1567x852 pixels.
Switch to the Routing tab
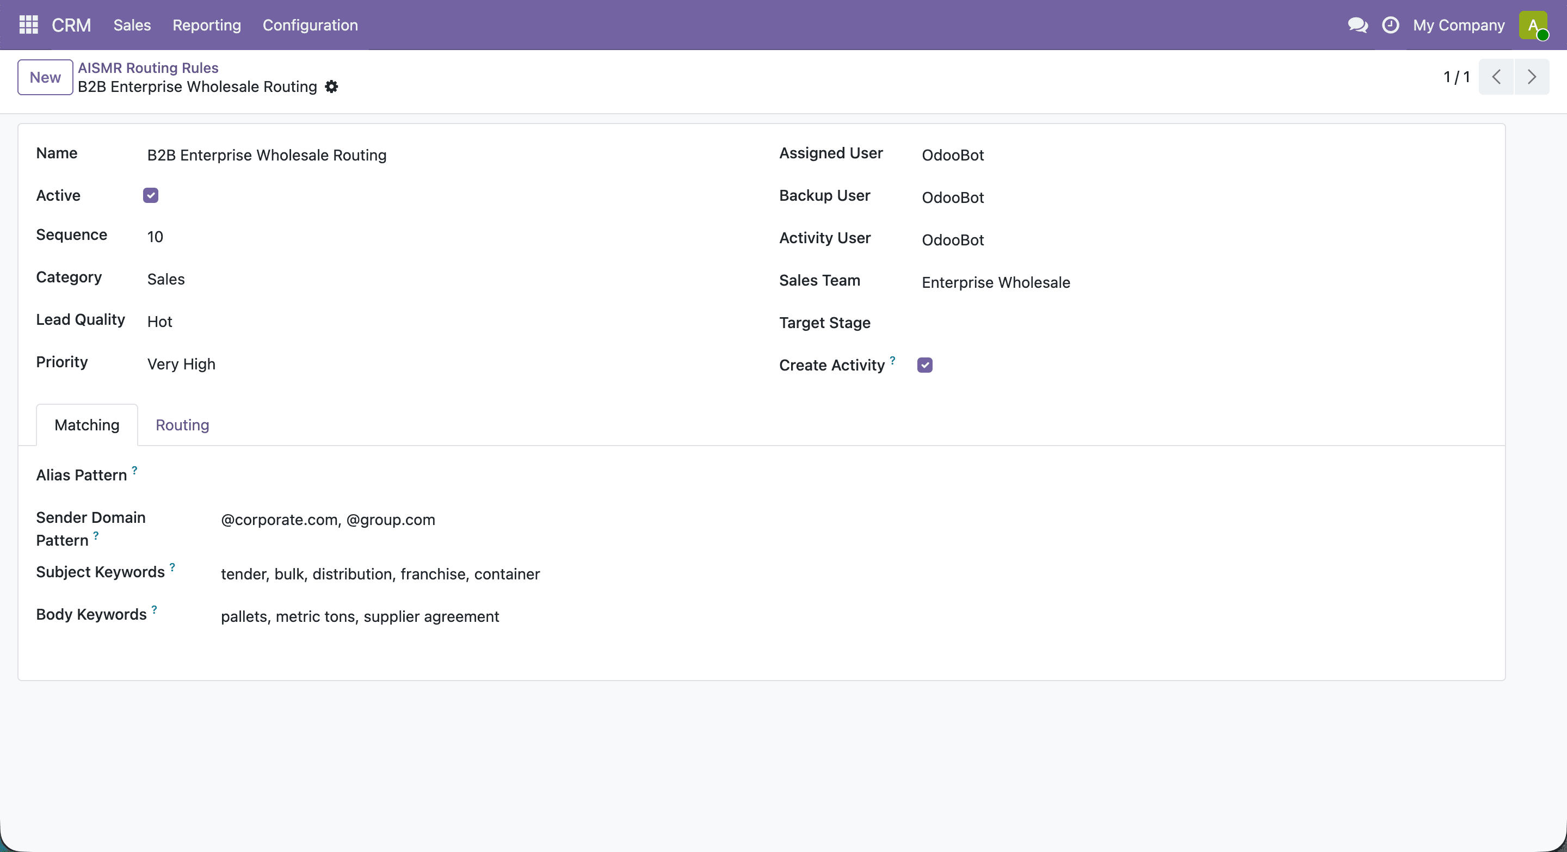[182, 425]
